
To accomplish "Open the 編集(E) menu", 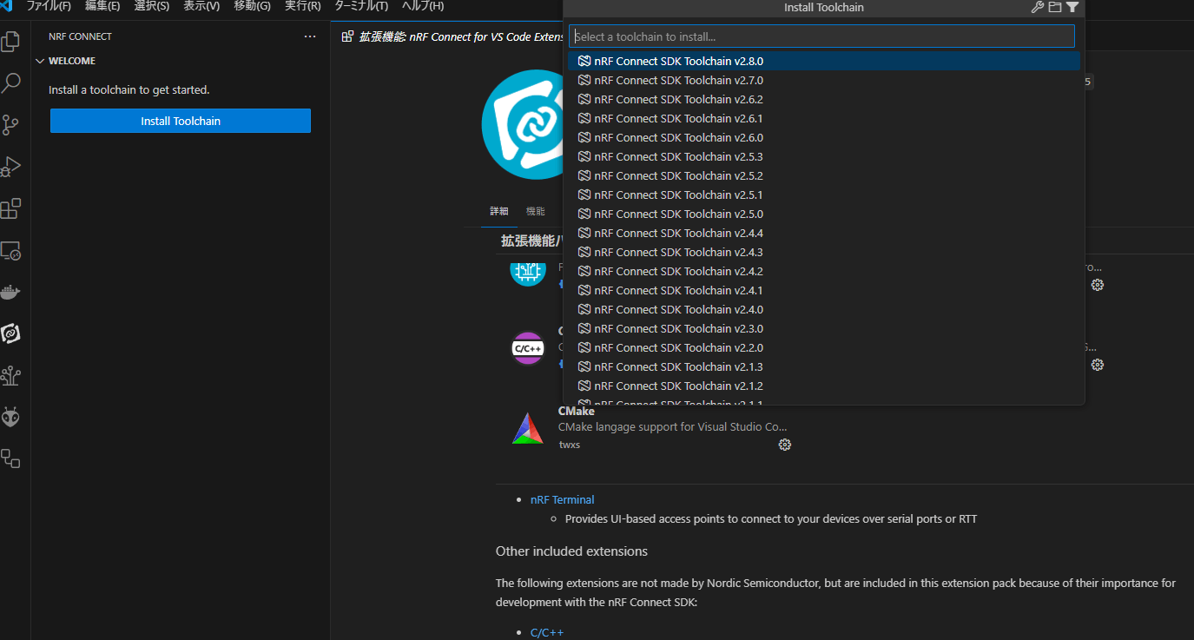I will click(102, 6).
